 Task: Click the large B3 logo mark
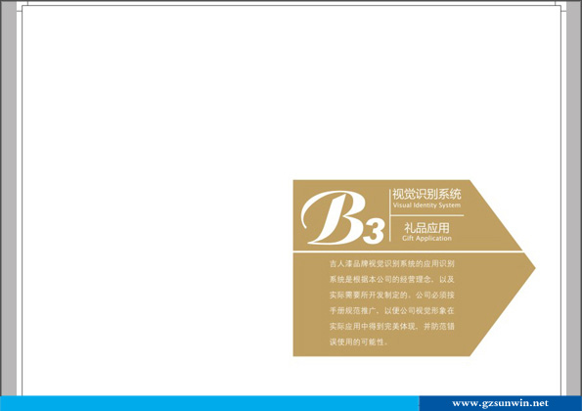[342, 217]
